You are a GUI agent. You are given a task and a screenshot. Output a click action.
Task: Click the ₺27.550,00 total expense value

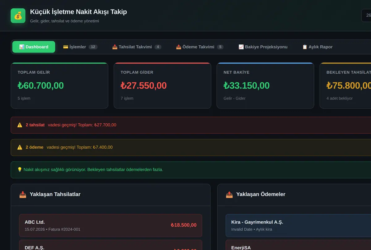click(x=144, y=85)
